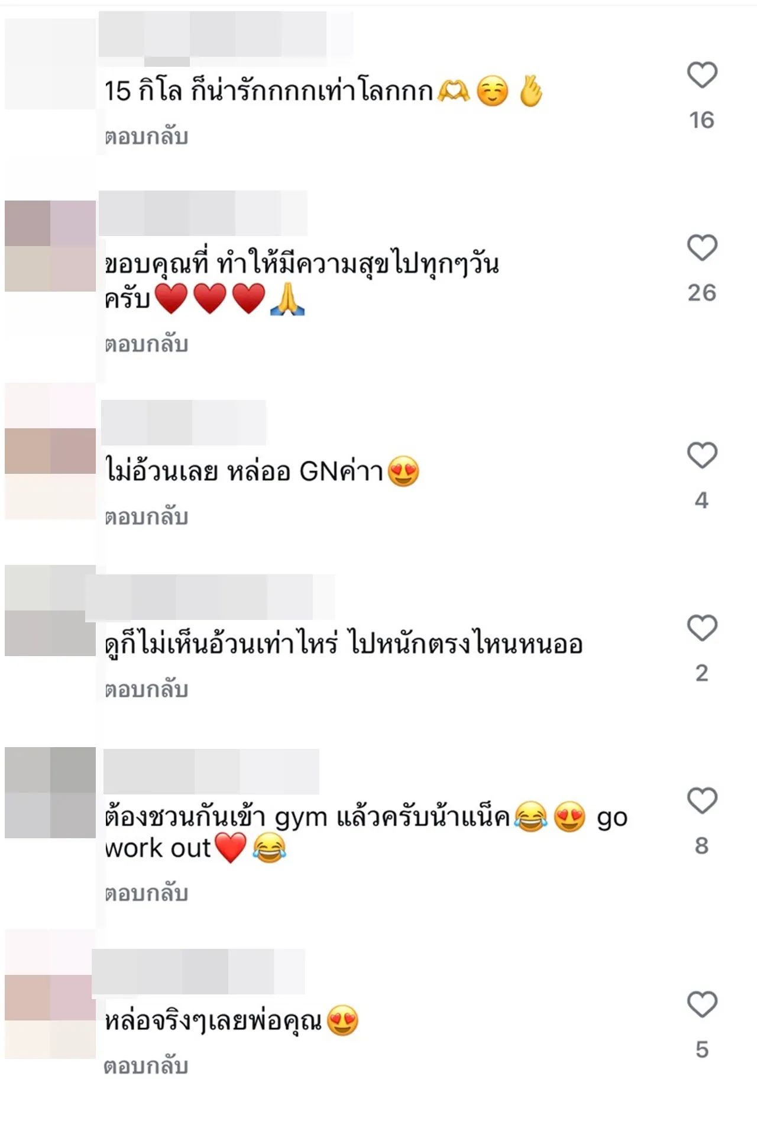Open username above the gym comment
The width and height of the screenshot is (757, 1121).
point(211,771)
